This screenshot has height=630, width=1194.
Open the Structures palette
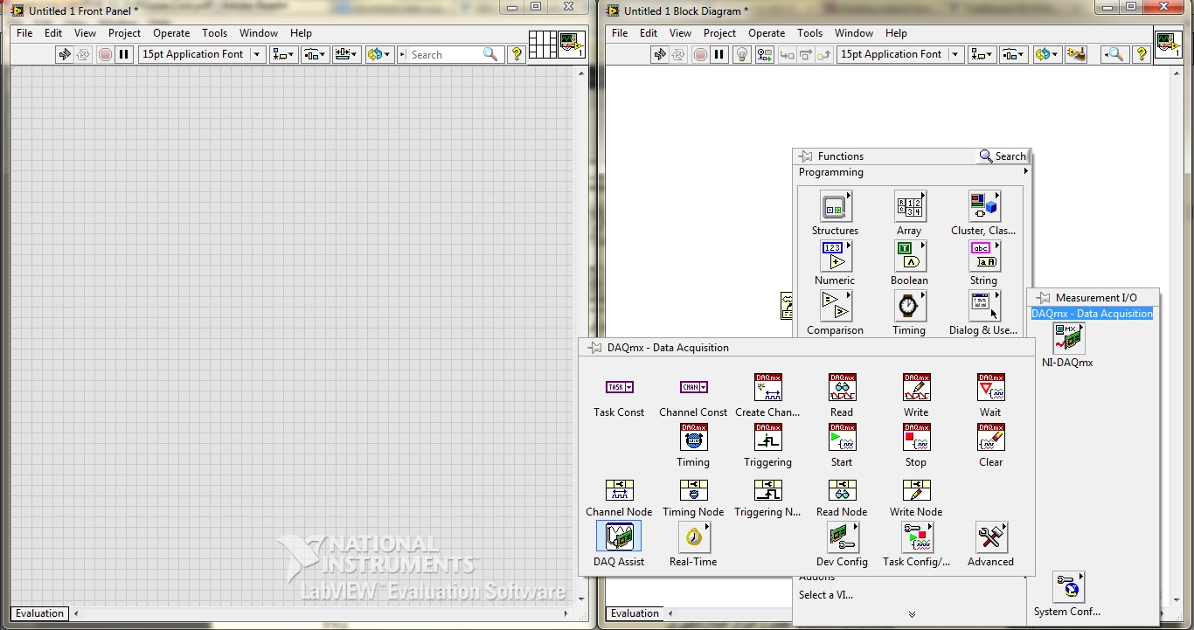pyautogui.click(x=835, y=207)
